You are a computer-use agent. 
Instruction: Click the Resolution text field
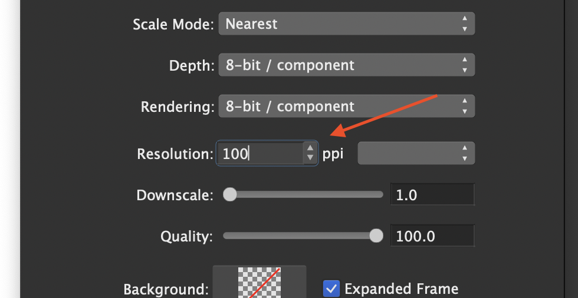260,154
